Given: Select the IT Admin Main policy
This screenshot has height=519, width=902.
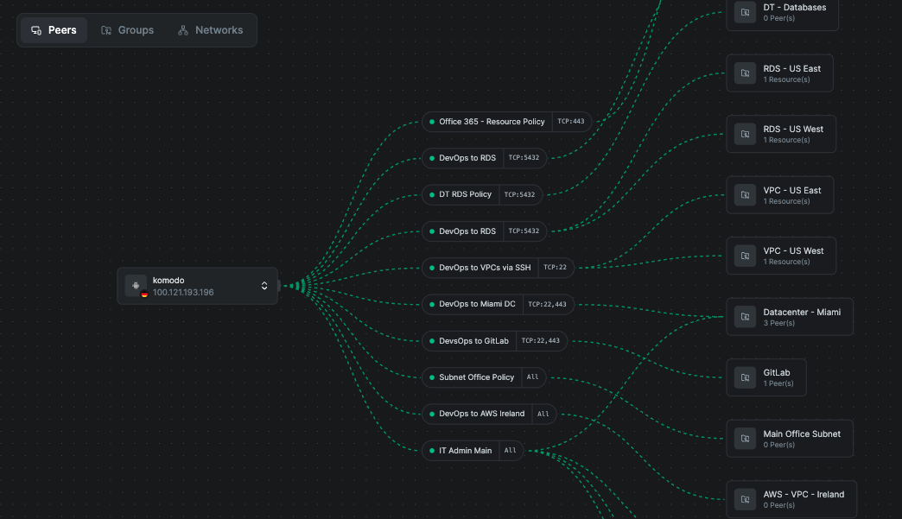Looking at the screenshot, I should point(465,451).
